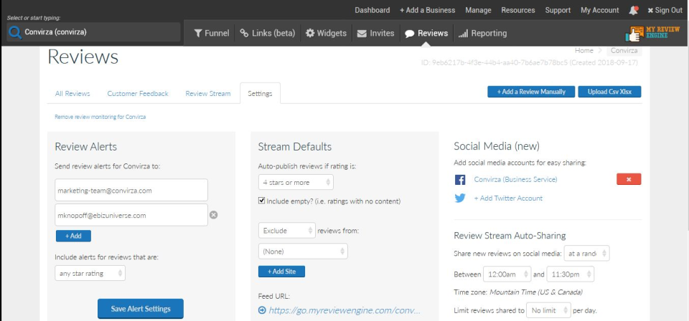The image size is (689, 321).
Task: Click the '+ Add Twitter Account' link
Action: (x=508, y=198)
